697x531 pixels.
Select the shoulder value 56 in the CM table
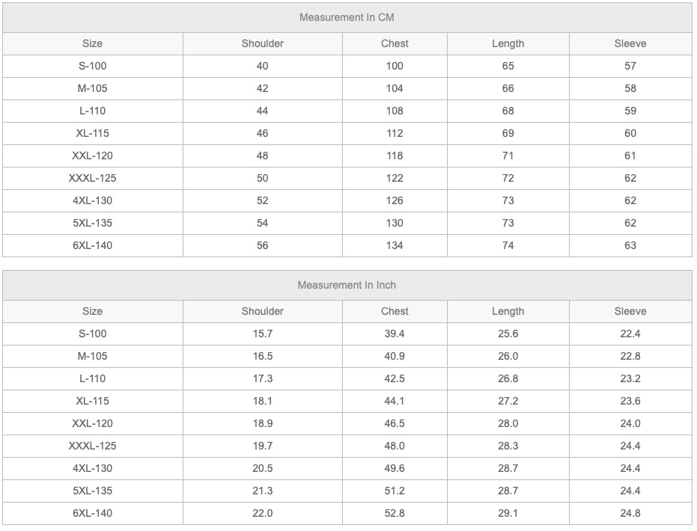click(262, 245)
